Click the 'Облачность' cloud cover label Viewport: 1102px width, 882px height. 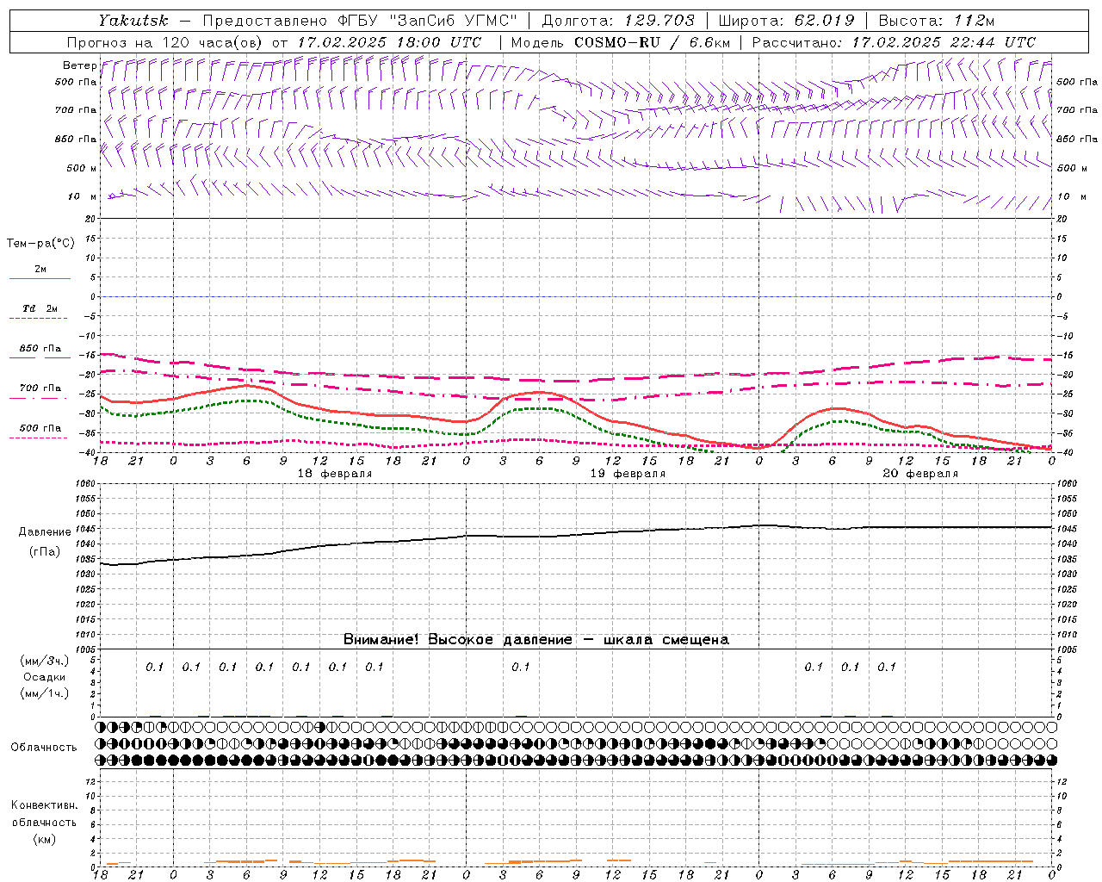coord(44,748)
